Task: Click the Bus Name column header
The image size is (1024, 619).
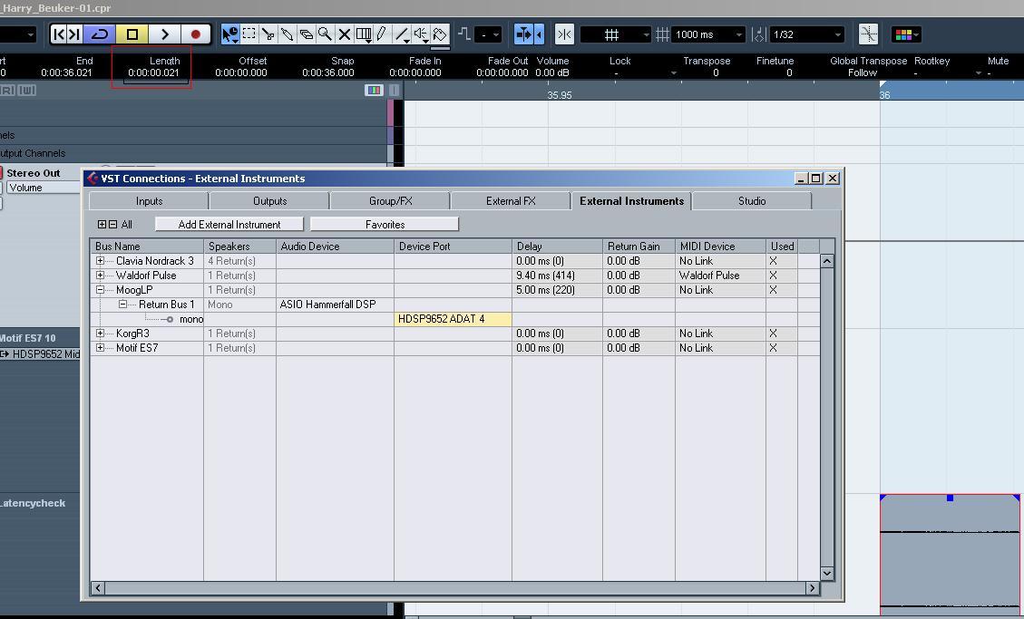Action: [x=146, y=246]
